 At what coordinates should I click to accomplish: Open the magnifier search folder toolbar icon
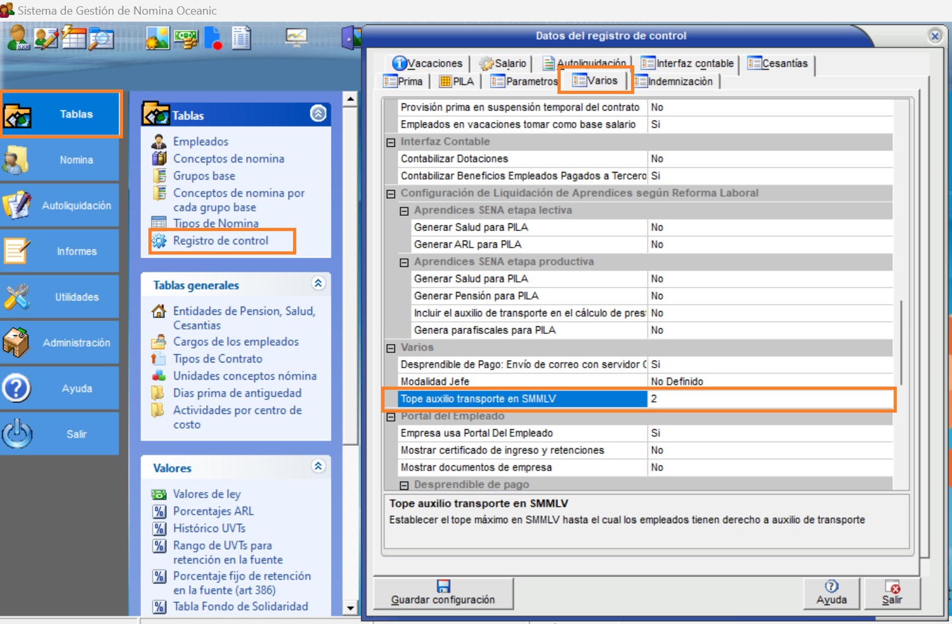tap(101, 39)
